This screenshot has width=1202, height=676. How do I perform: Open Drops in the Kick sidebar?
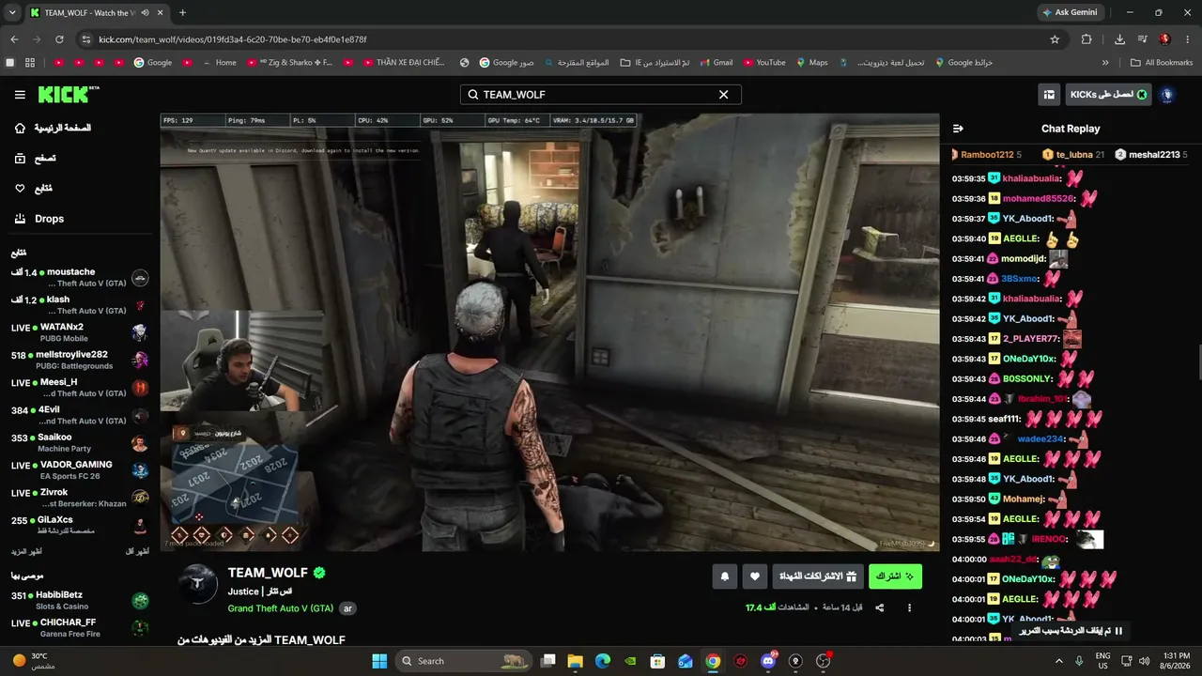[x=39, y=219]
